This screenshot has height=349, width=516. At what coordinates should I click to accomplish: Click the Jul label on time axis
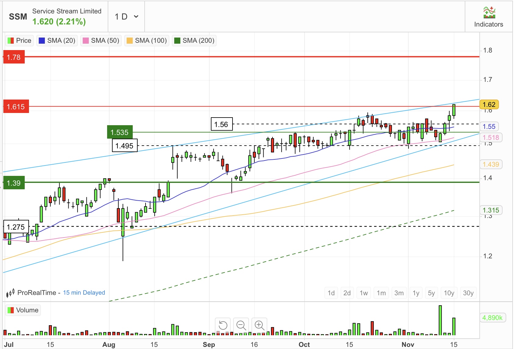click(x=9, y=344)
